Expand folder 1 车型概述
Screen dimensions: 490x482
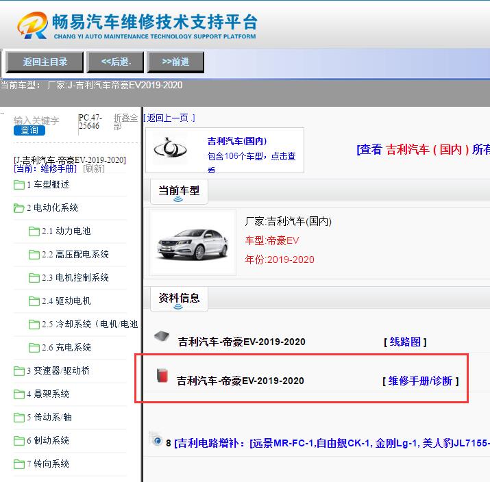[x=48, y=184]
